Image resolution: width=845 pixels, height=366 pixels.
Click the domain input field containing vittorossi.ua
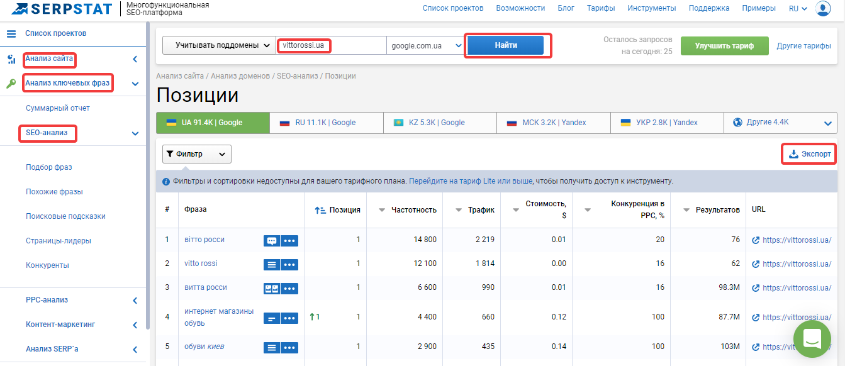coord(331,45)
